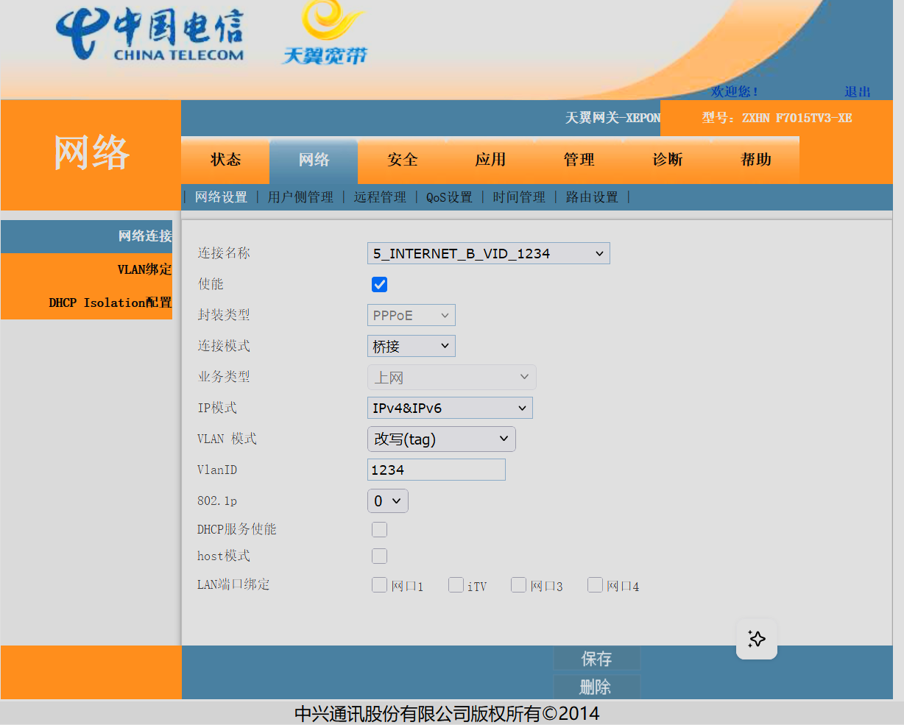This screenshot has width=904, height=725.
Task: Expand the VLAN 模式 dropdown
Action: (x=441, y=439)
